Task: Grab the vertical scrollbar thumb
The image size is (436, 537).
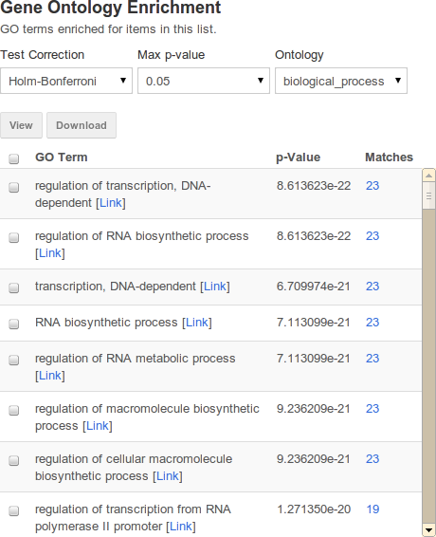Action: pyautogui.click(x=428, y=195)
